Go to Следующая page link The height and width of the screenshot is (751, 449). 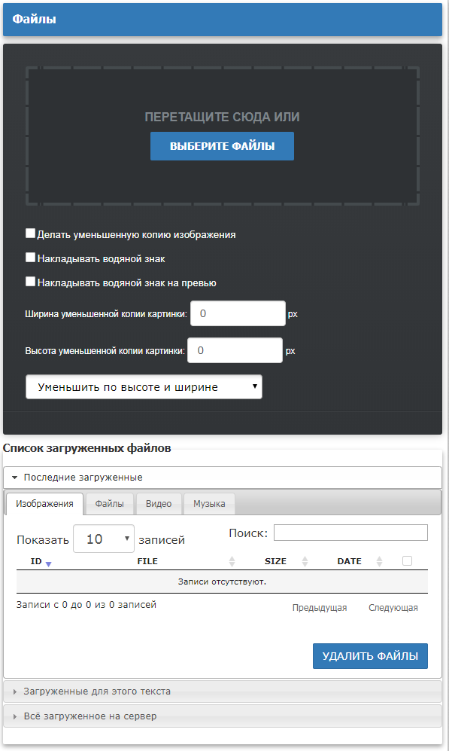pyautogui.click(x=393, y=608)
